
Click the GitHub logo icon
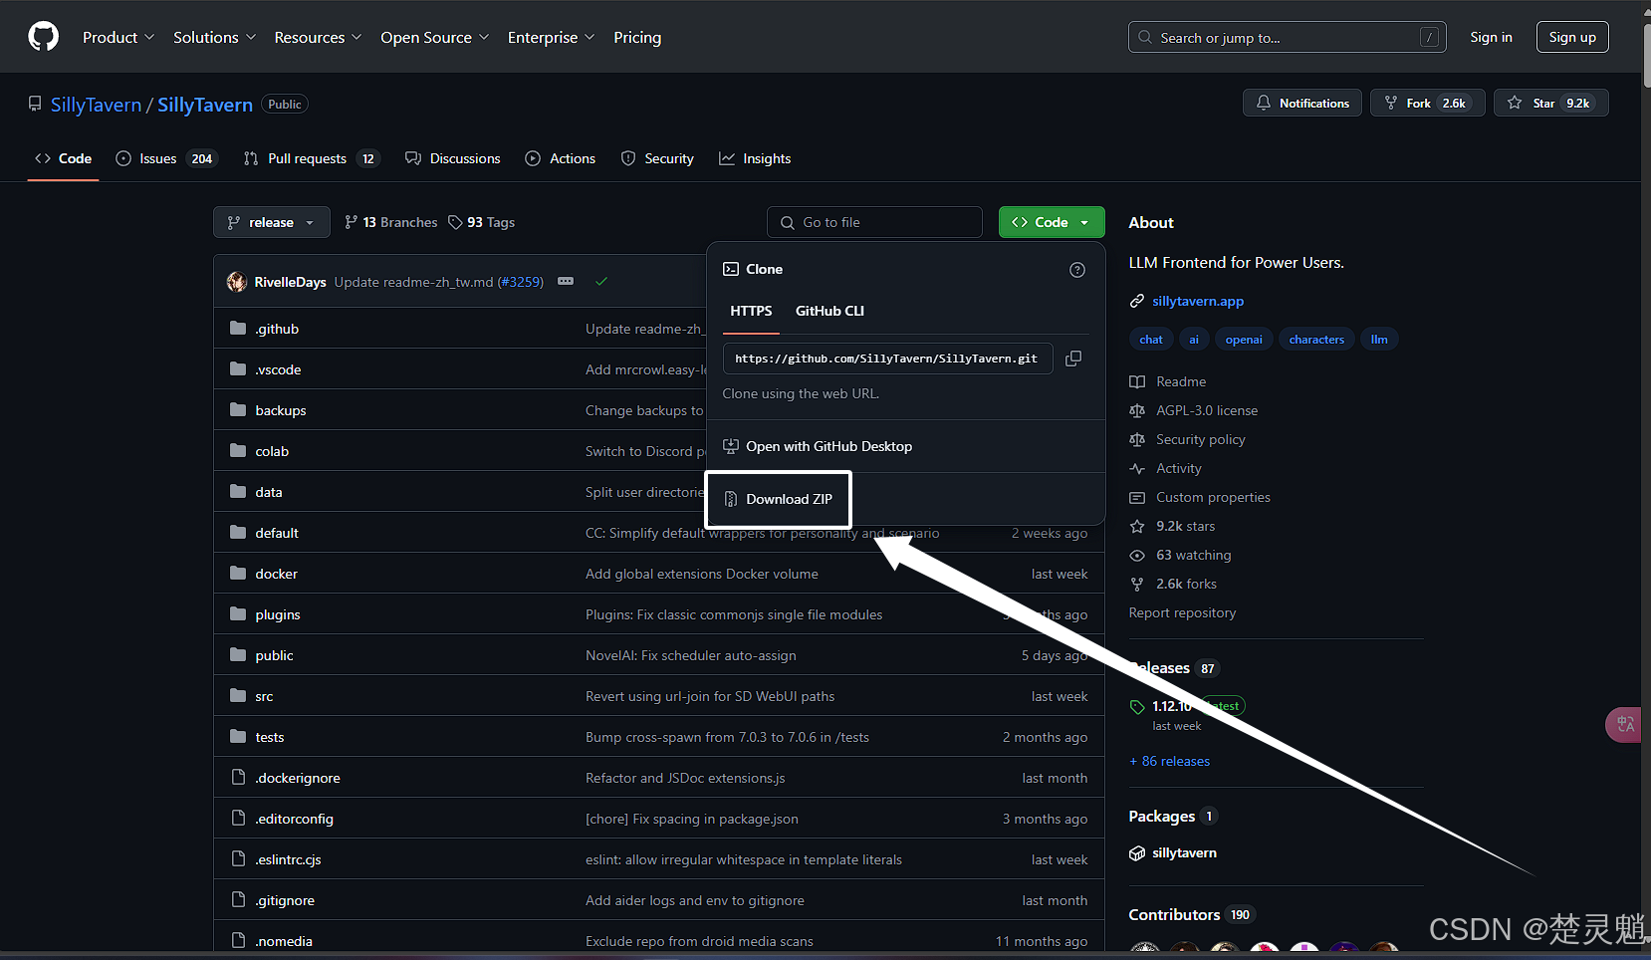coord(43,37)
